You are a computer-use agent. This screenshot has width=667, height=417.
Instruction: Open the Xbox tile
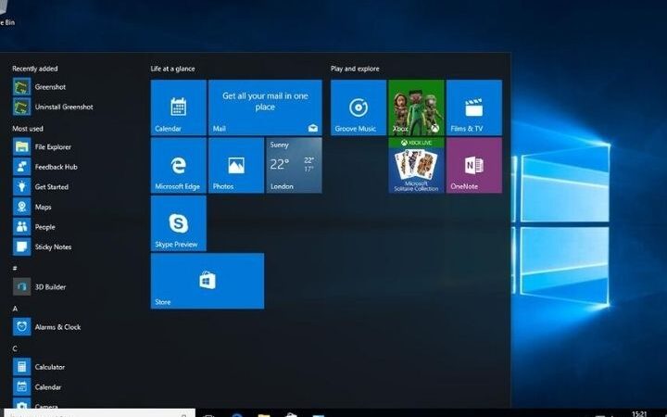click(x=417, y=107)
